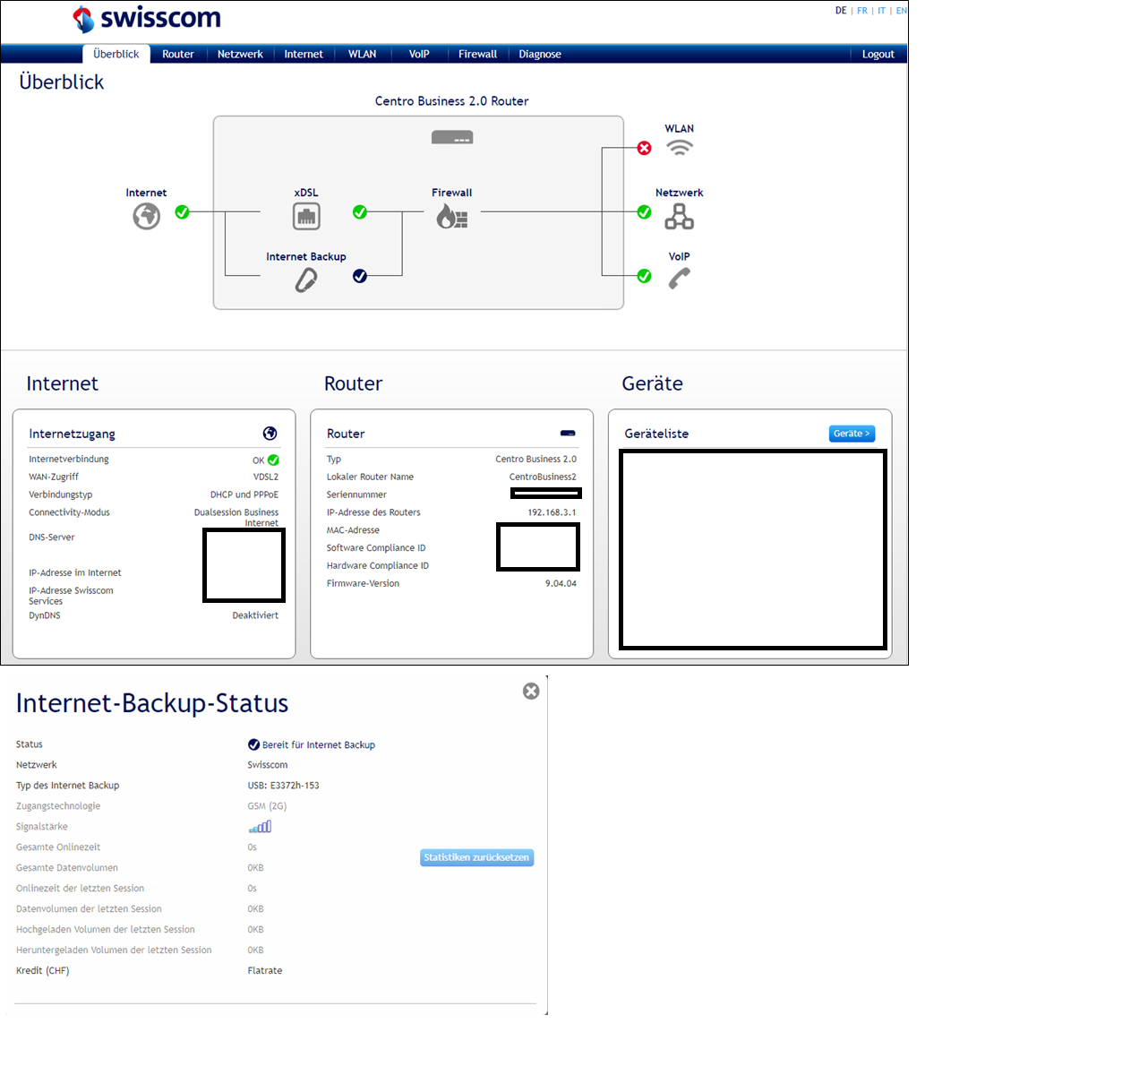Select the xDSL port icon

[306, 216]
